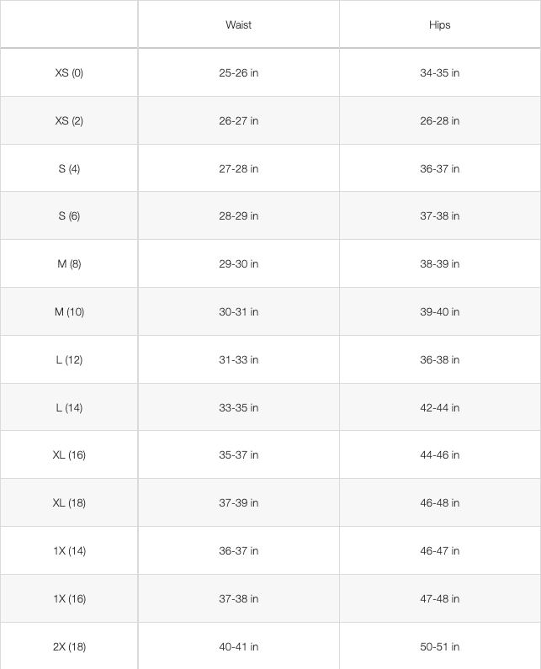
Task: Click the 50-51 in hips cell
Action: coord(439,647)
